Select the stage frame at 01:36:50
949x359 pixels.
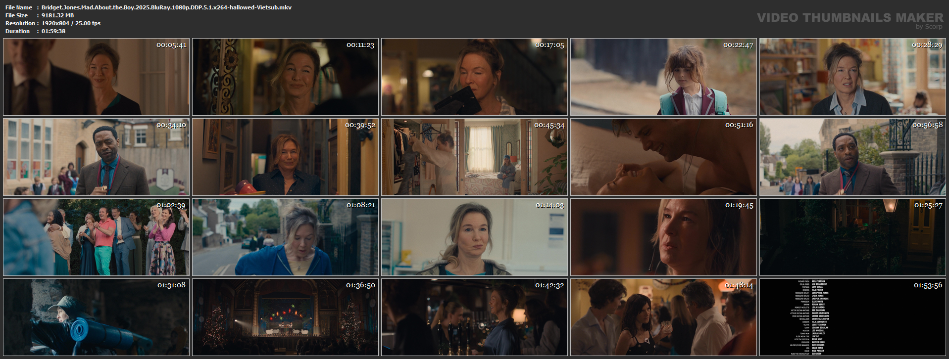pyautogui.click(x=285, y=317)
